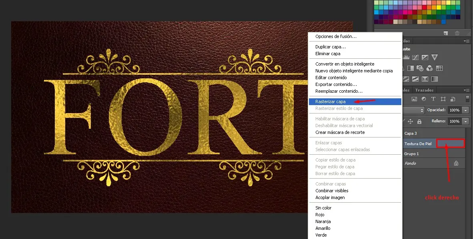473x239 pixels.
Task: Pick the blue swatch ending the bottom row
Action: click(444, 22)
